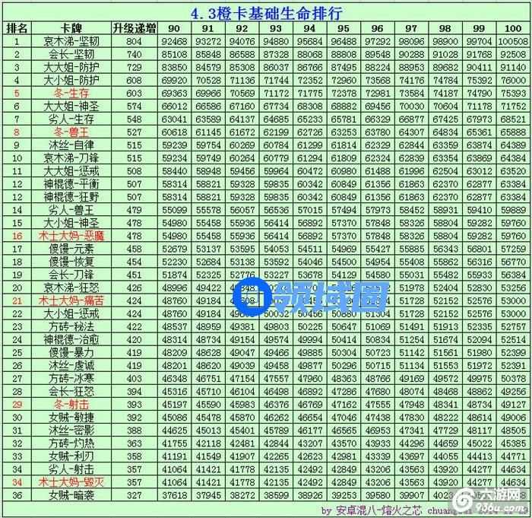Select the title "4.3橙卡基础生命排行"
Image resolution: width=532 pixels, height=518 pixels.
click(x=265, y=12)
